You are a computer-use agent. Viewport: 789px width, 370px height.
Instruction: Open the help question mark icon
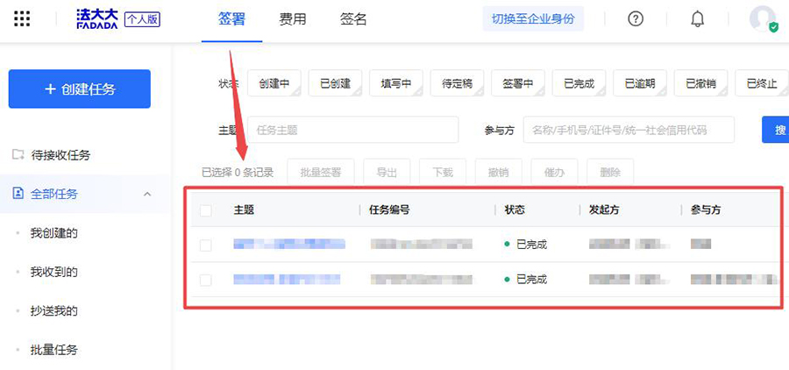636,19
